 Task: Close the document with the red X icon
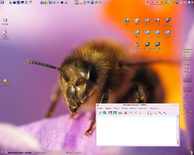125,113
